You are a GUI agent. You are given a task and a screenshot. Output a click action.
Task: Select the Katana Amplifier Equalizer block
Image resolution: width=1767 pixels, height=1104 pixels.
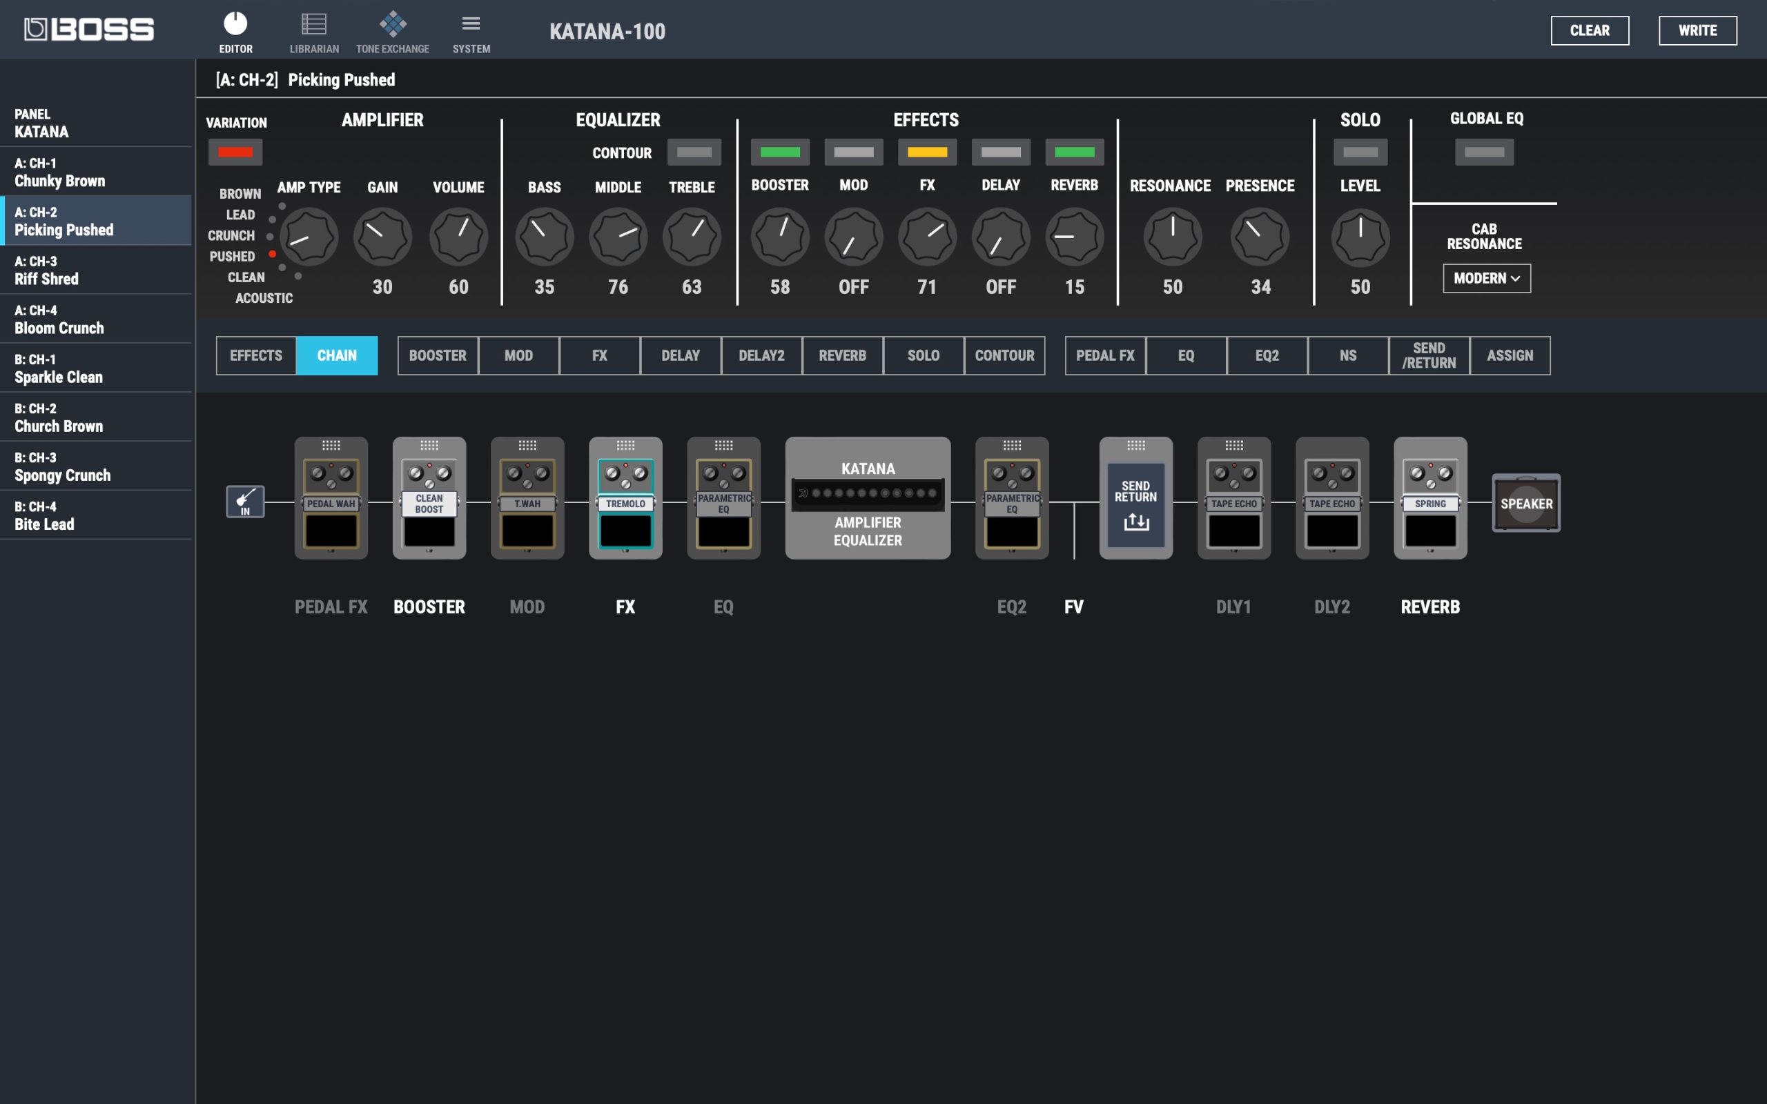(868, 498)
